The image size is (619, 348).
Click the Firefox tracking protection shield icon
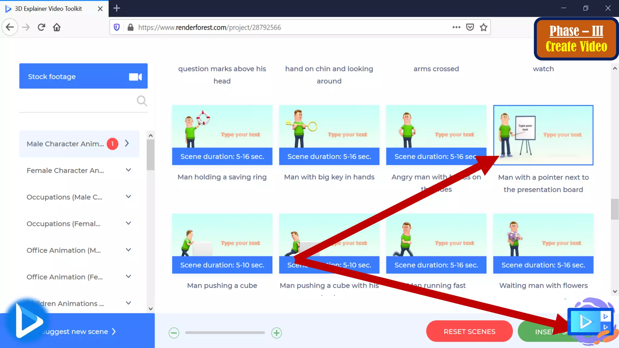coord(117,27)
